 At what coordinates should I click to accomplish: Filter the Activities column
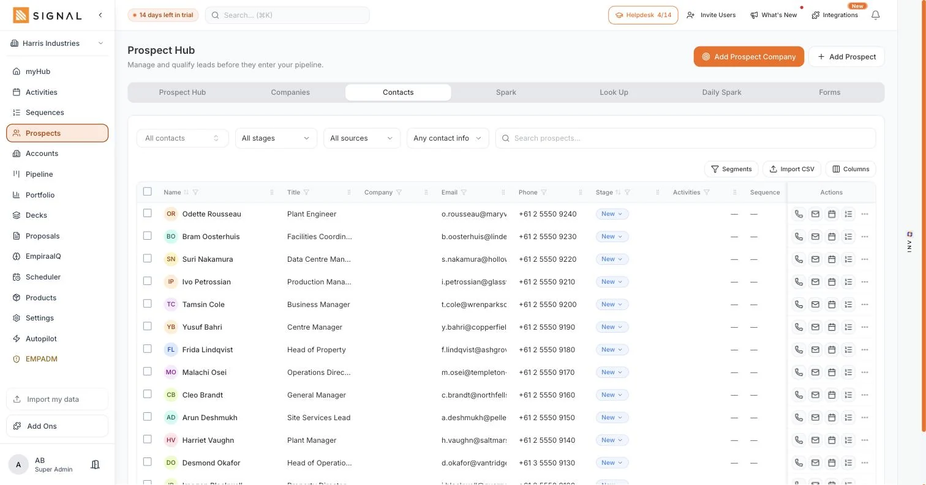pyautogui.click(x=706, y=193)
